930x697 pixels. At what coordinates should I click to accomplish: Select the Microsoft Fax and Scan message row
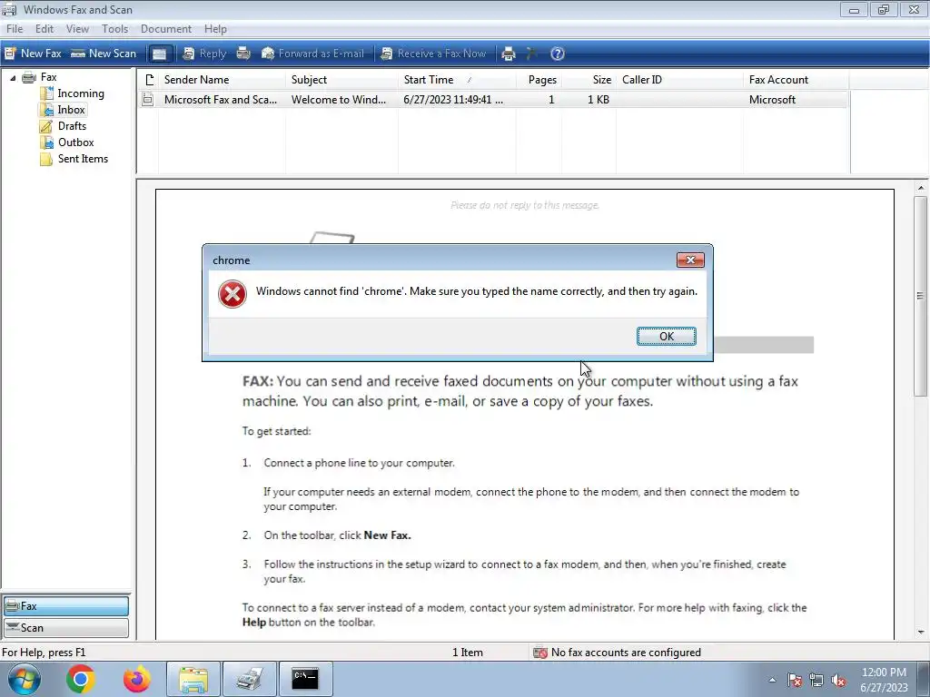pos(493,100)
